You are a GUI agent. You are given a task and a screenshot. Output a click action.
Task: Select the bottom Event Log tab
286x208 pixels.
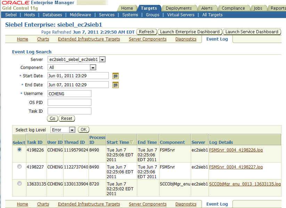pyautogui.click(x=217, y=204)
